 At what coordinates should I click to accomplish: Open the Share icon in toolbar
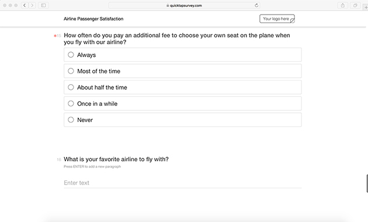(343, 5)
